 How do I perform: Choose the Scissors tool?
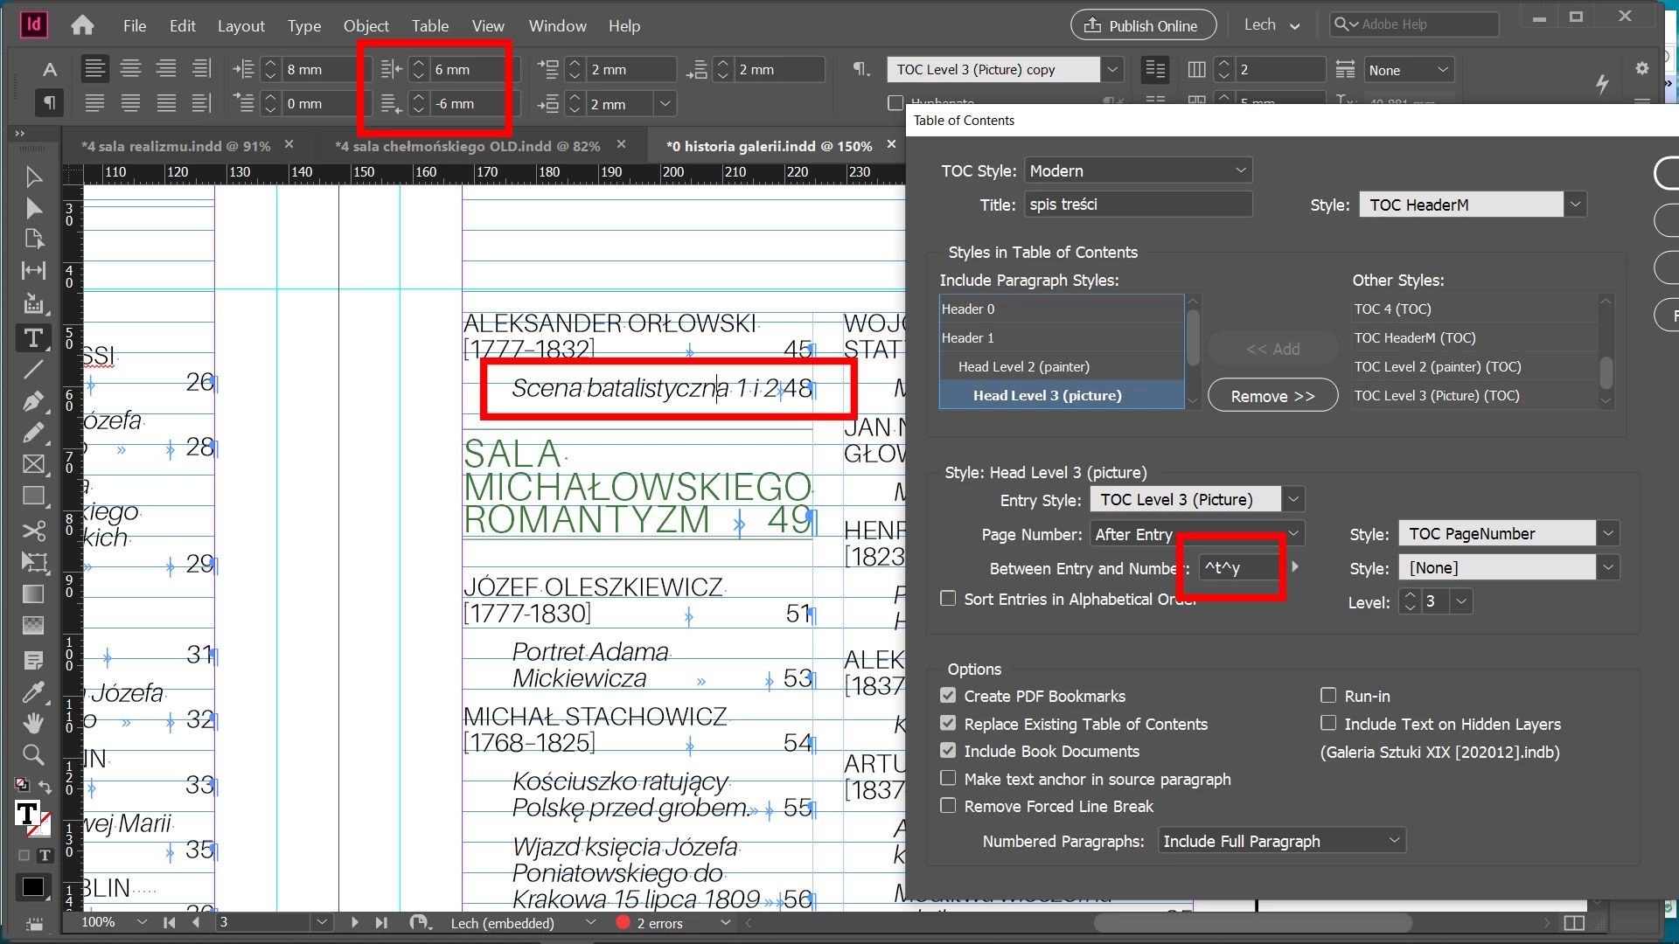(x=33, y=531)
